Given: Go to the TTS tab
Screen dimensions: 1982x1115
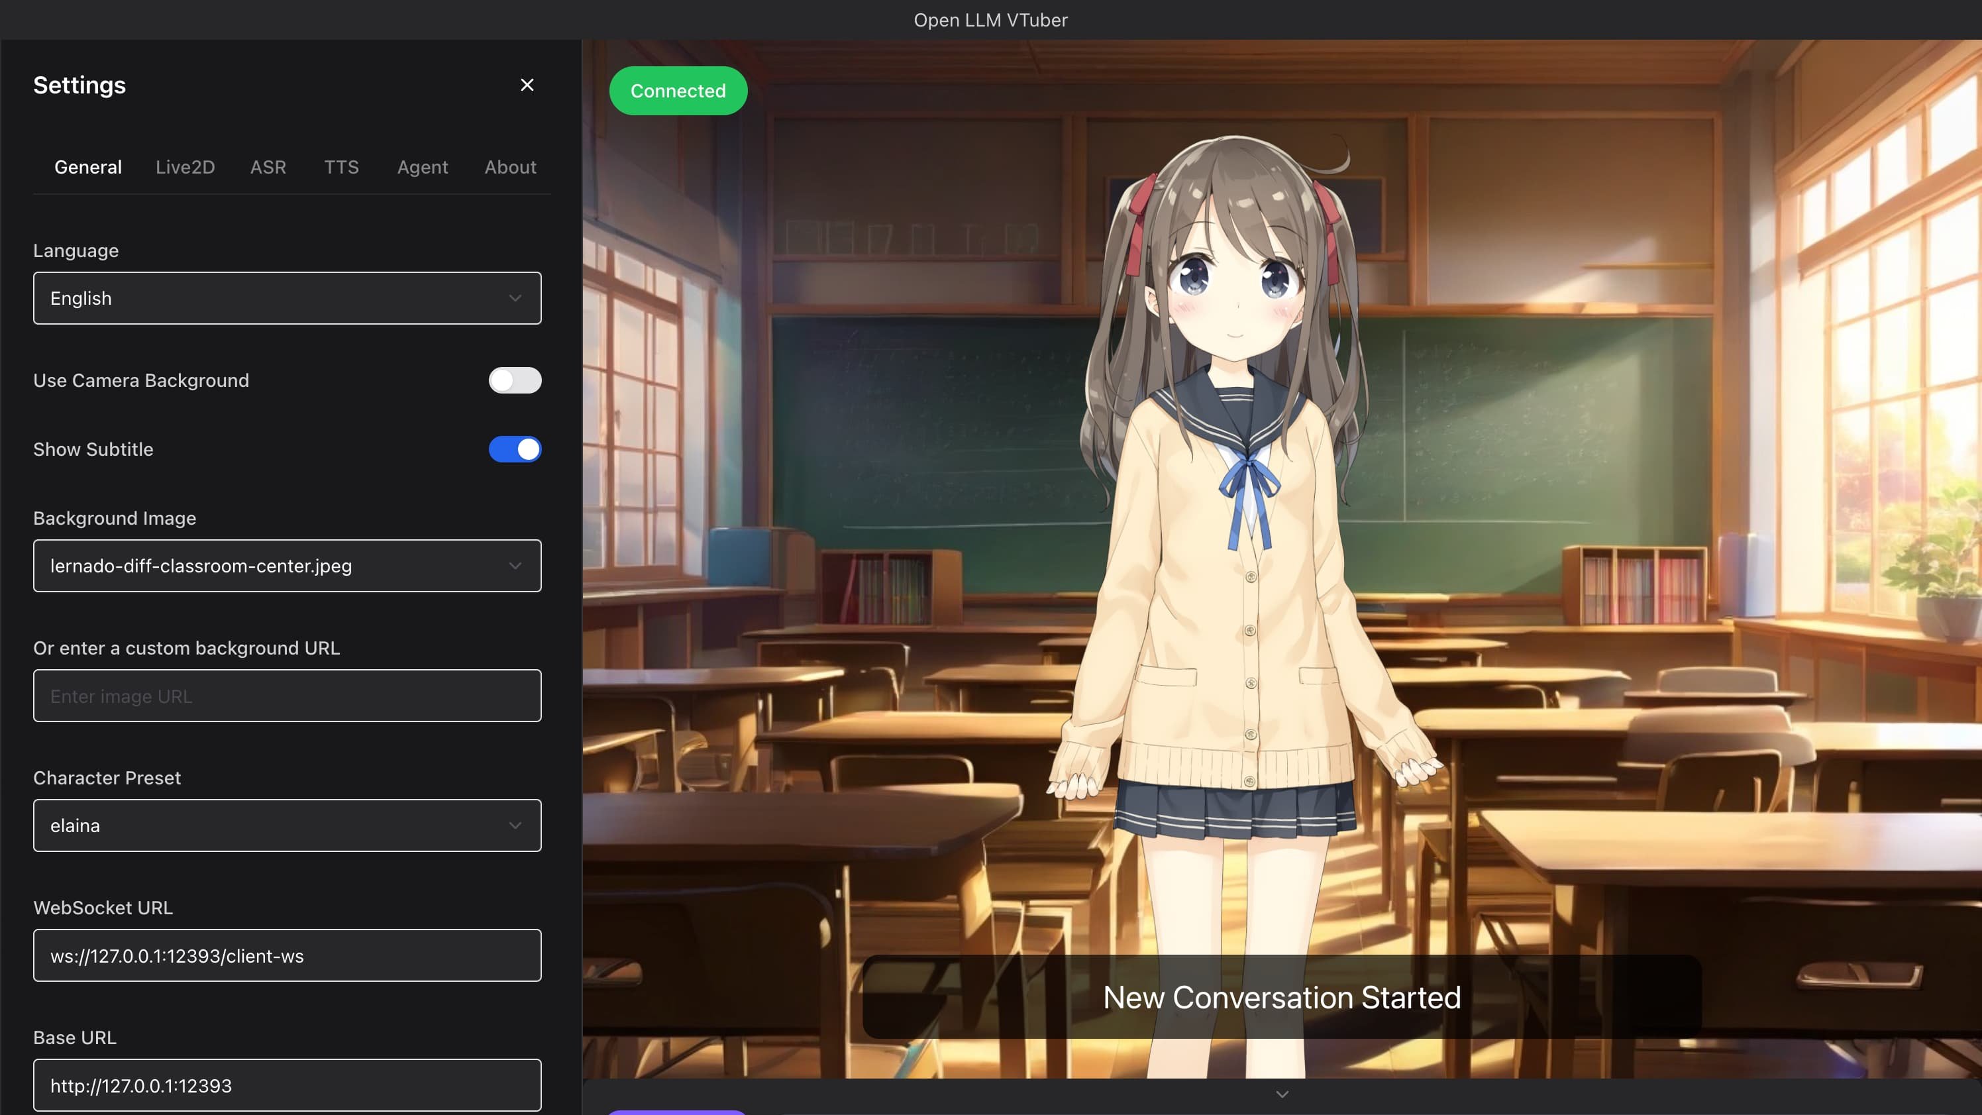Looking at the screenshot, I should click(x=341, y=167).
